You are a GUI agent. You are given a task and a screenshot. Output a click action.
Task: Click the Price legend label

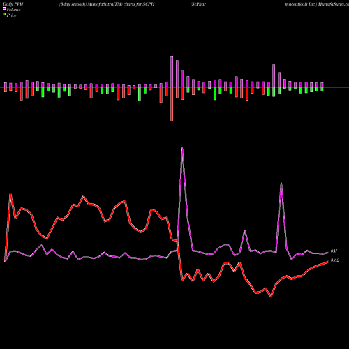[11, 15]
